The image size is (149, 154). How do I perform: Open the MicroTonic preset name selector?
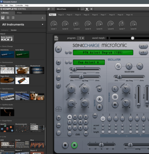click(x=68, y=9)
